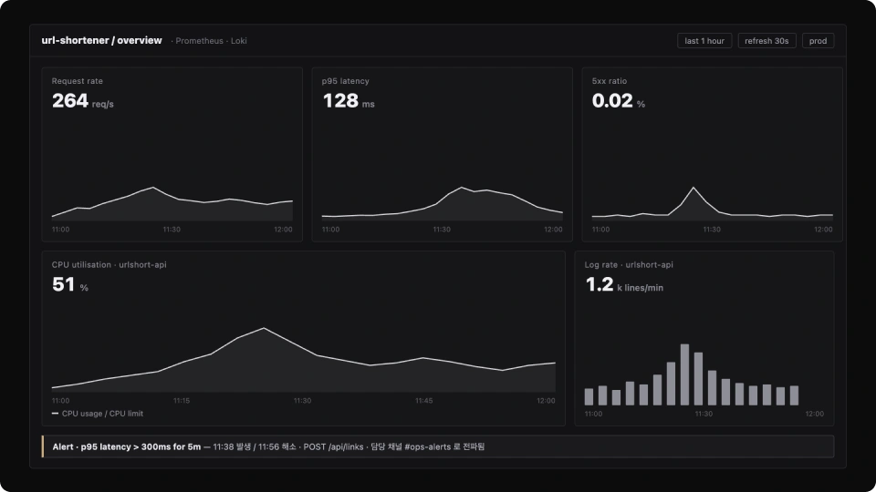
Task: Open the 'Alert · p95 latency > 300ms for 5m' banner
Action: pos(438,446)
